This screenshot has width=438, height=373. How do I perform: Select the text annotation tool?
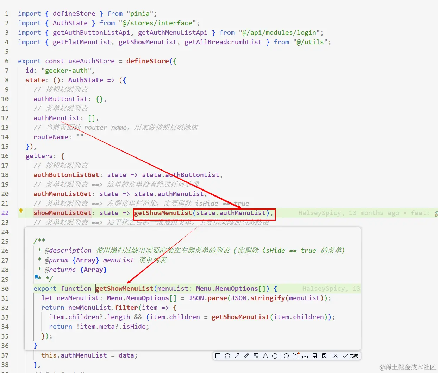265,356
